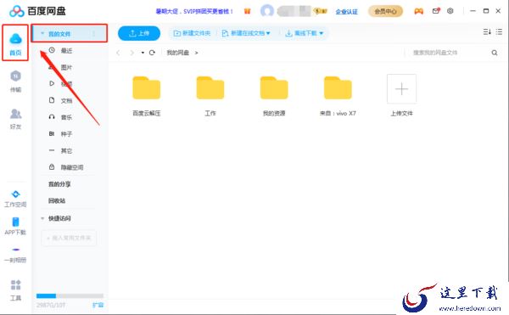
Task: Open the navigation history dropdown arrow
Action: tap(143, 53)
